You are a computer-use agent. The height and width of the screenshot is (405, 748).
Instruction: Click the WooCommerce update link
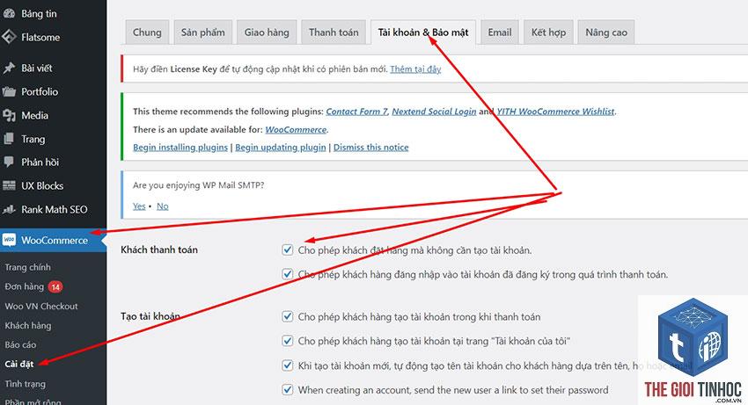[296, 130]
